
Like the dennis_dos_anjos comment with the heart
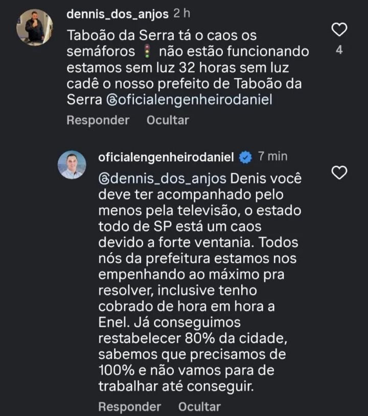(x=339, y=30)
